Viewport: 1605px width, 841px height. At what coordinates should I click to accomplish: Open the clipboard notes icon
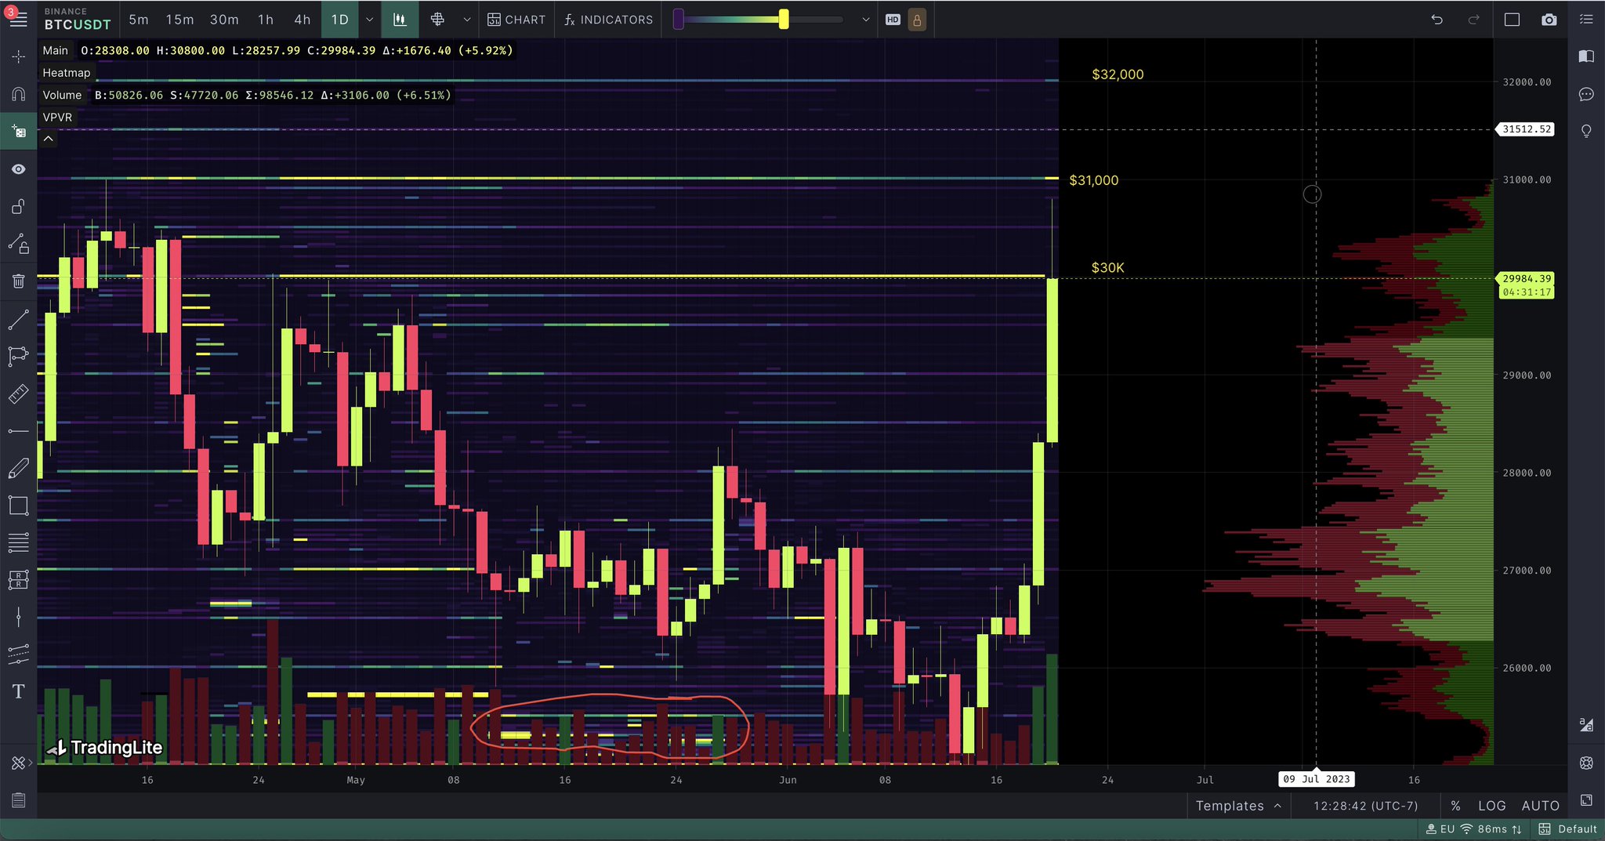pos(18,800)
